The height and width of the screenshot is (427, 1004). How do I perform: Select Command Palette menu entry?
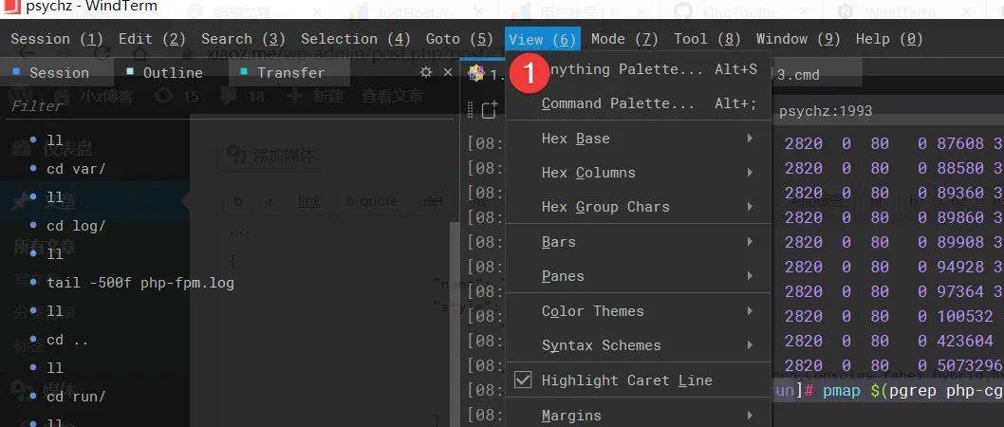(x=639, y=103)
